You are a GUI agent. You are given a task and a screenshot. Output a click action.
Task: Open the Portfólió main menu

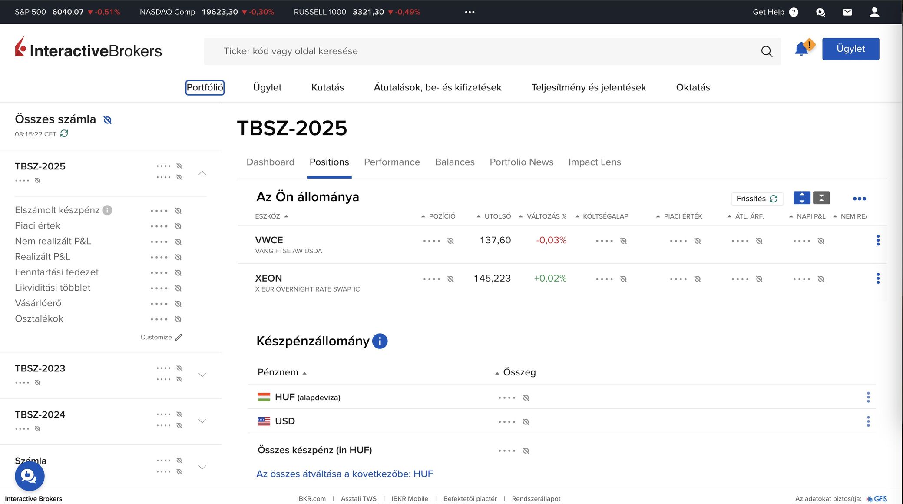(205, 87)
